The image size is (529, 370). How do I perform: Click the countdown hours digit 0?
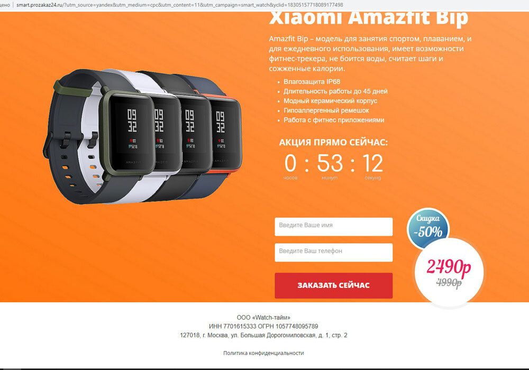tap(290, 163)
